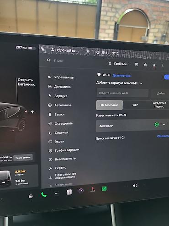Screen dimensions: 169x226
Task: Tap the Bluetooth icon in settings header
Action: (x=163, y=66)
